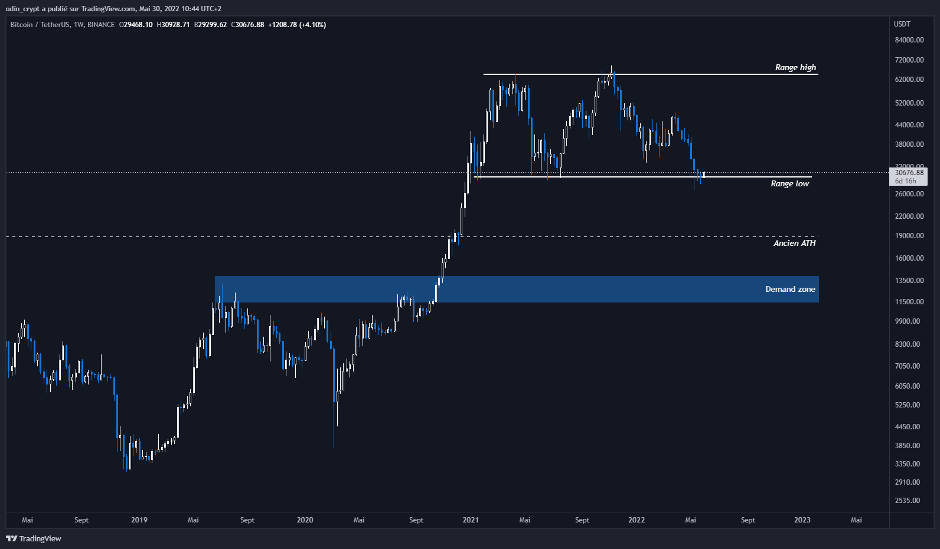
Task: Click the 13500.00 price axis label
Action: click(x=909, y=281)
